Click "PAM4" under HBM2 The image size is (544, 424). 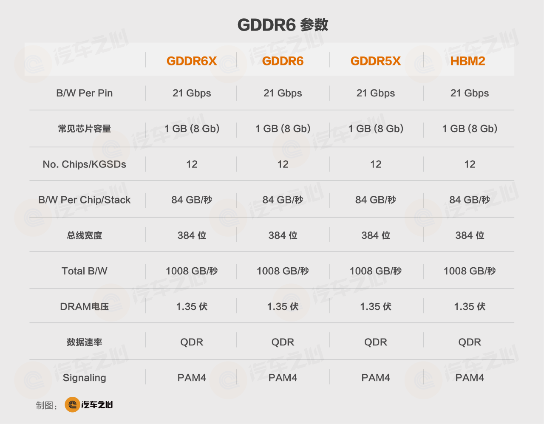point(470,378)
